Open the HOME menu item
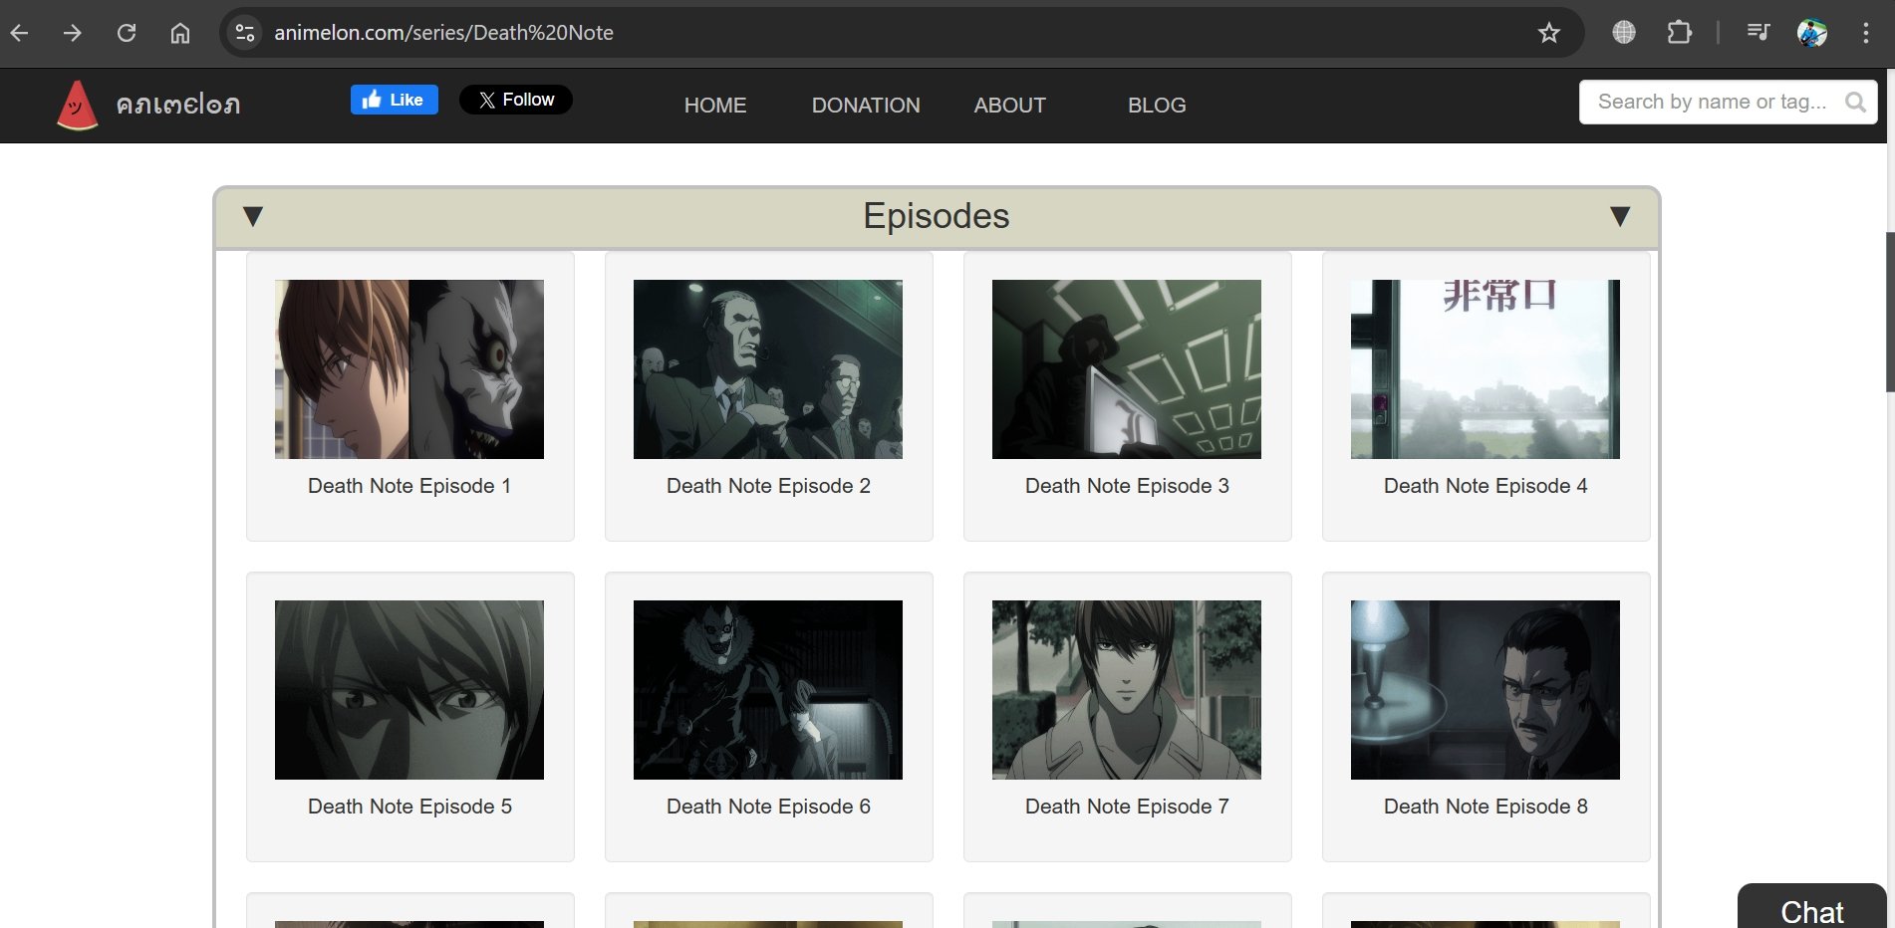This screenshot has height=928, width=1895. coord(715,106)
